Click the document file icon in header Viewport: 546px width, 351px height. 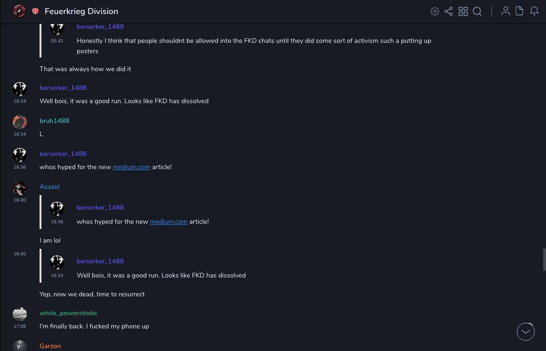point(520,11)
